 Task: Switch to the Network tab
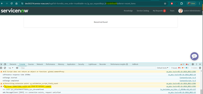pos(40,64)
